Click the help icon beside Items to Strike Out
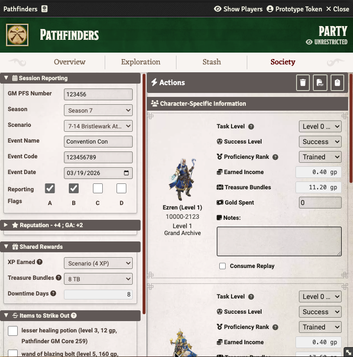353x357 pixels. click(74, 315)
